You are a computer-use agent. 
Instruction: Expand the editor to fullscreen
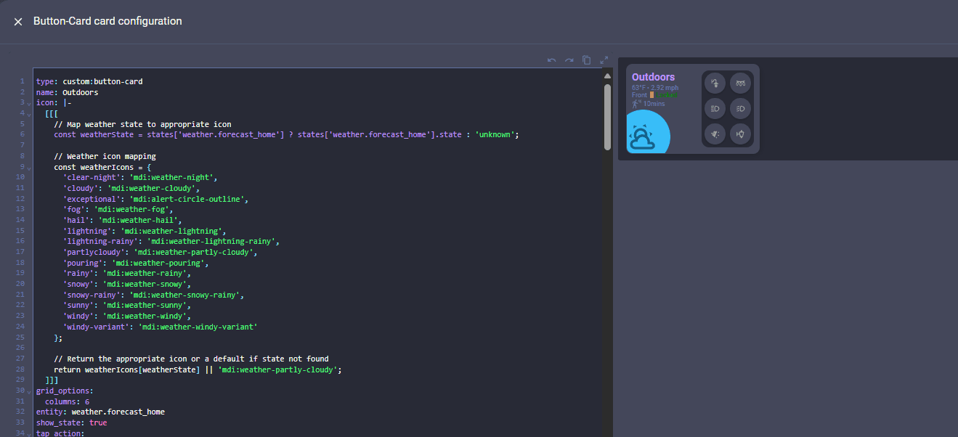click(604, 60)
